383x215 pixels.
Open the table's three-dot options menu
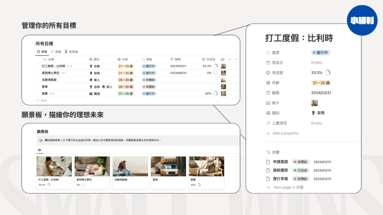coord(236,59)
